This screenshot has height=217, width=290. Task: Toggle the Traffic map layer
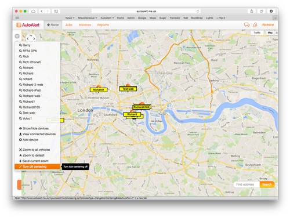[257, 32]
